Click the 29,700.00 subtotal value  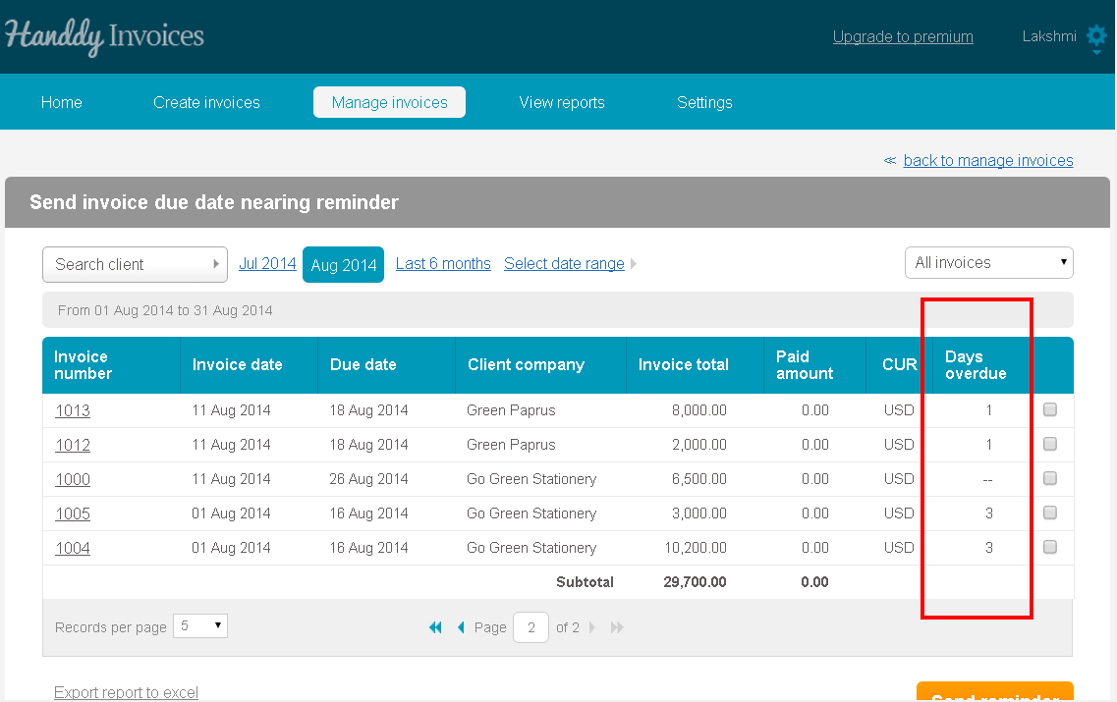695,581
